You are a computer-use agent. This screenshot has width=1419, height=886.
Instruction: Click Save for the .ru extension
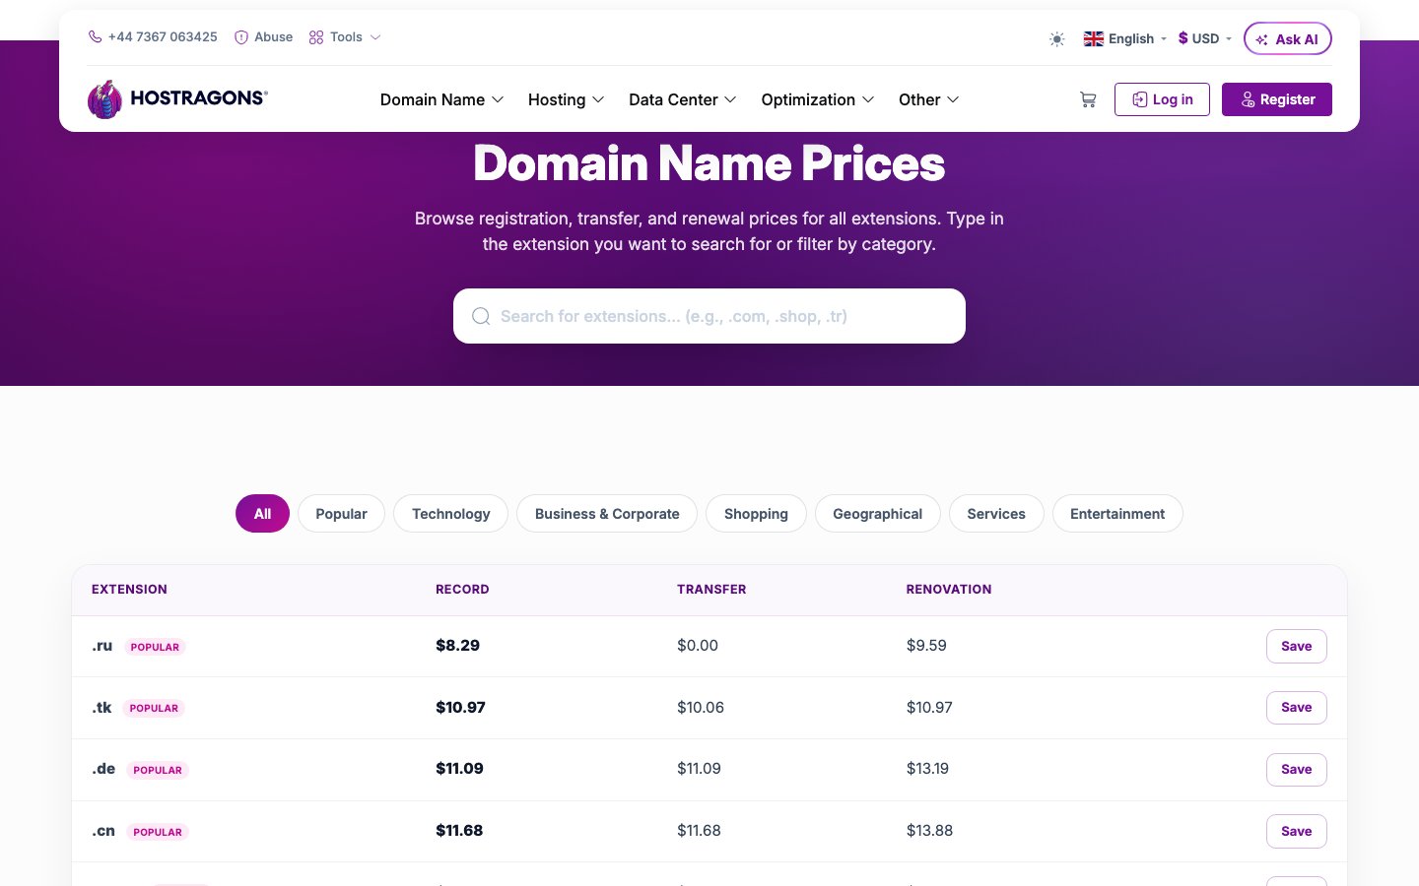(1296, 646)
